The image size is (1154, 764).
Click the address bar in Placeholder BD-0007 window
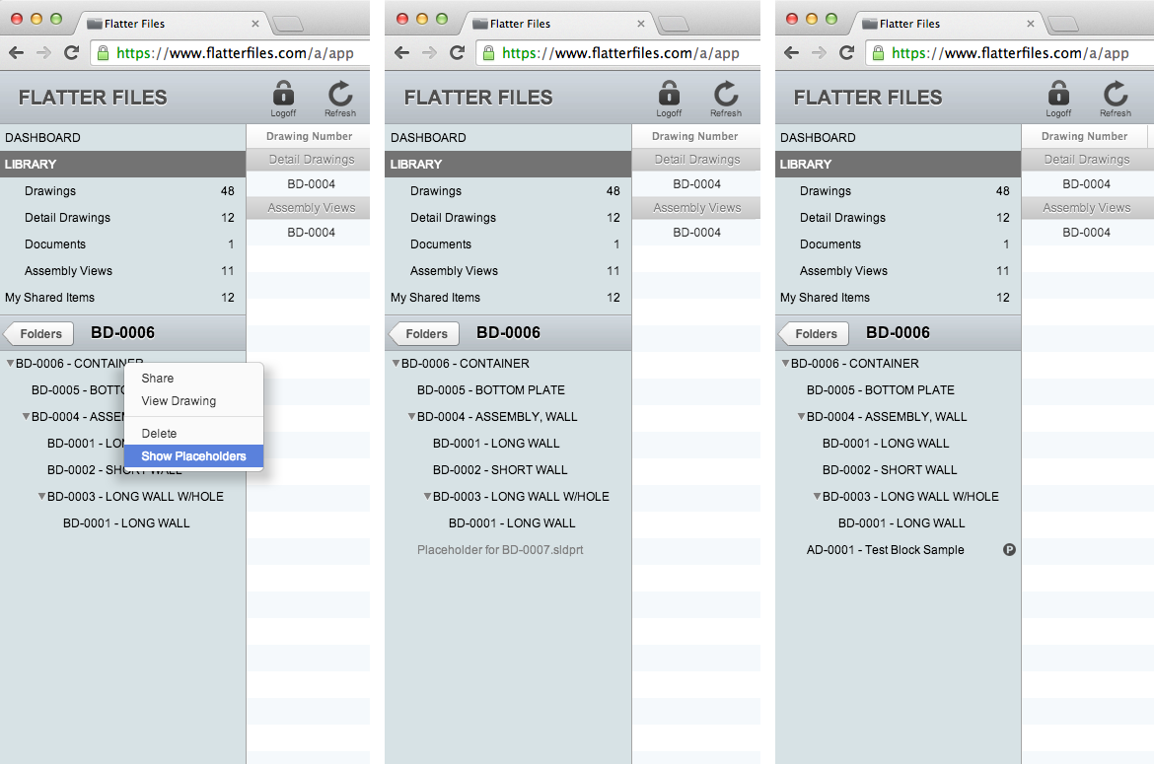618,53
